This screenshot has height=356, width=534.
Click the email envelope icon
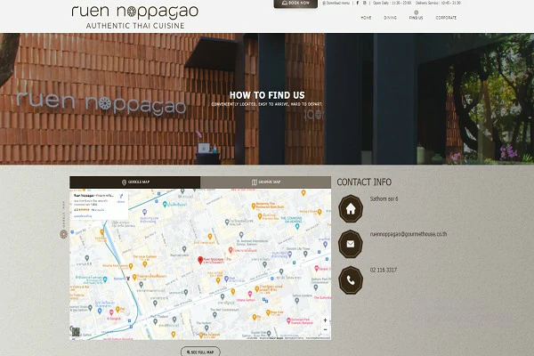coord(351,244)
